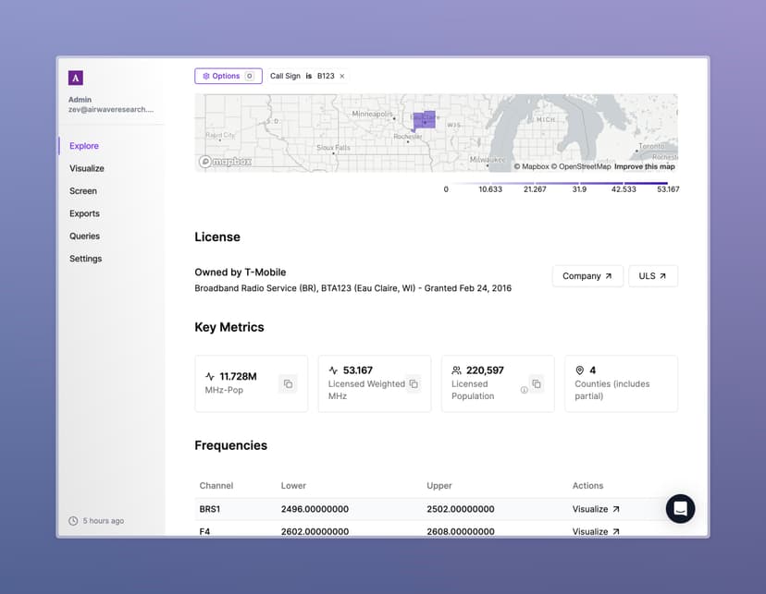This screenshot has height=594, width=766.
Task: Open the ULS record
Action: click(x=652, y=275)
